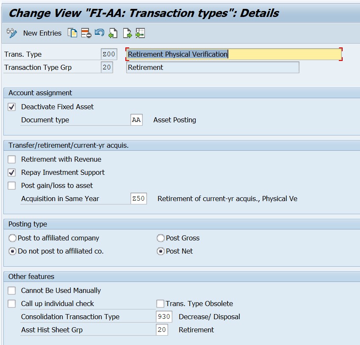Image resolution: width=360 pixels, height=345 pixels.
Task: Click the Delete entry icon
Action: click(86, 33)
